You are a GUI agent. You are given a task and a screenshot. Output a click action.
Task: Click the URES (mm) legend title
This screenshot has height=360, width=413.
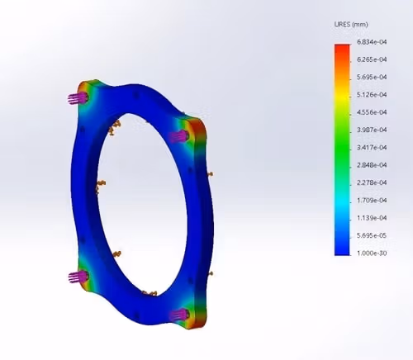click(x=351, y=24)
